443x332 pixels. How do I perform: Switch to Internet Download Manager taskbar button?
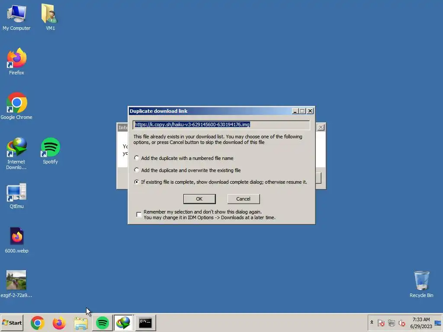pos(123,322)
